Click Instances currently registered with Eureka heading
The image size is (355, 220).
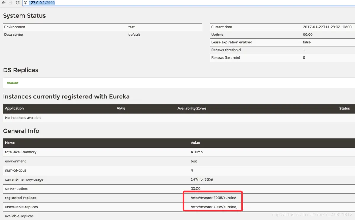pos(66,96)
